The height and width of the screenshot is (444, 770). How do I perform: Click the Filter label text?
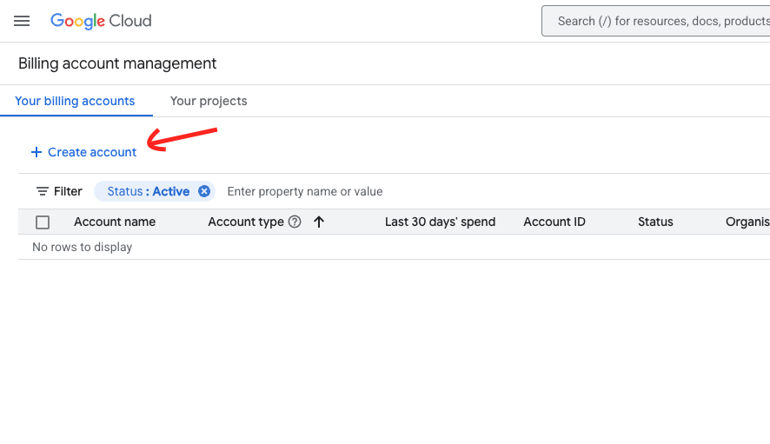pyautogui.click(x=68, y=191)
